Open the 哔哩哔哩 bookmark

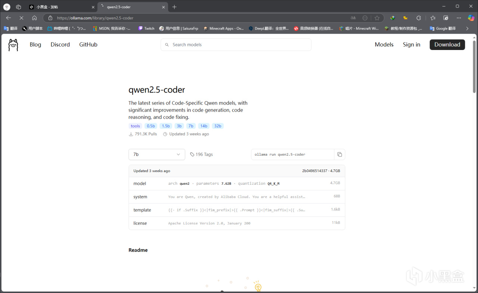pos(67,28)
